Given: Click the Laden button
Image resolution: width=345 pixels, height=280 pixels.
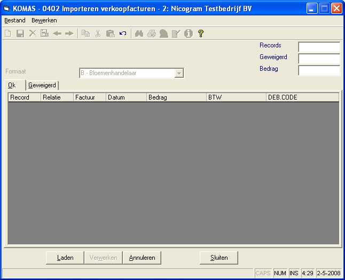Looking at the screenshot, I should pos(65,258).
